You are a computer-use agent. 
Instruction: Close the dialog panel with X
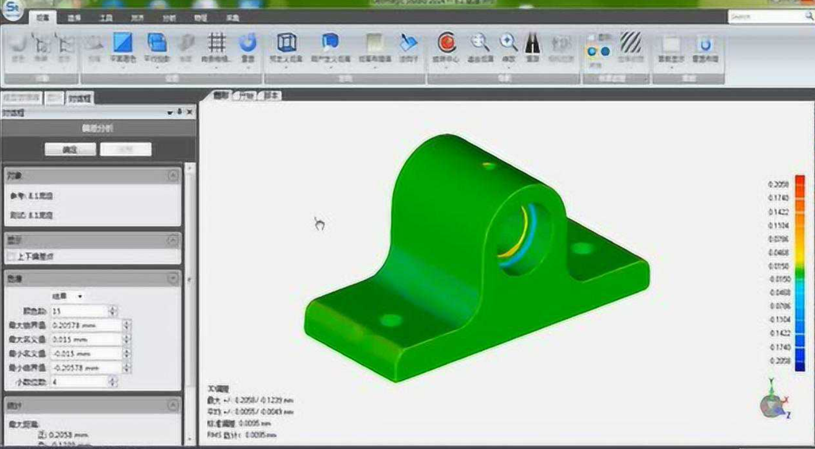(189, 112)
